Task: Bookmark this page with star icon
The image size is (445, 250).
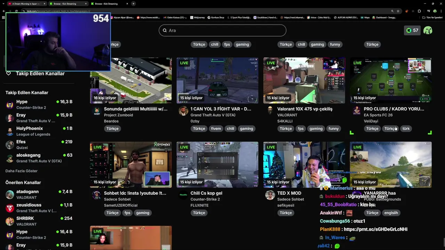Action: [x=398, y=11]
